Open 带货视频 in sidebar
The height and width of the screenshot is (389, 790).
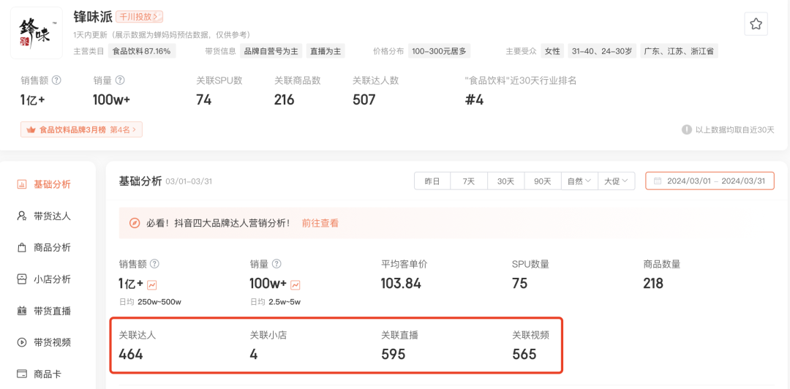click(44, 343)
